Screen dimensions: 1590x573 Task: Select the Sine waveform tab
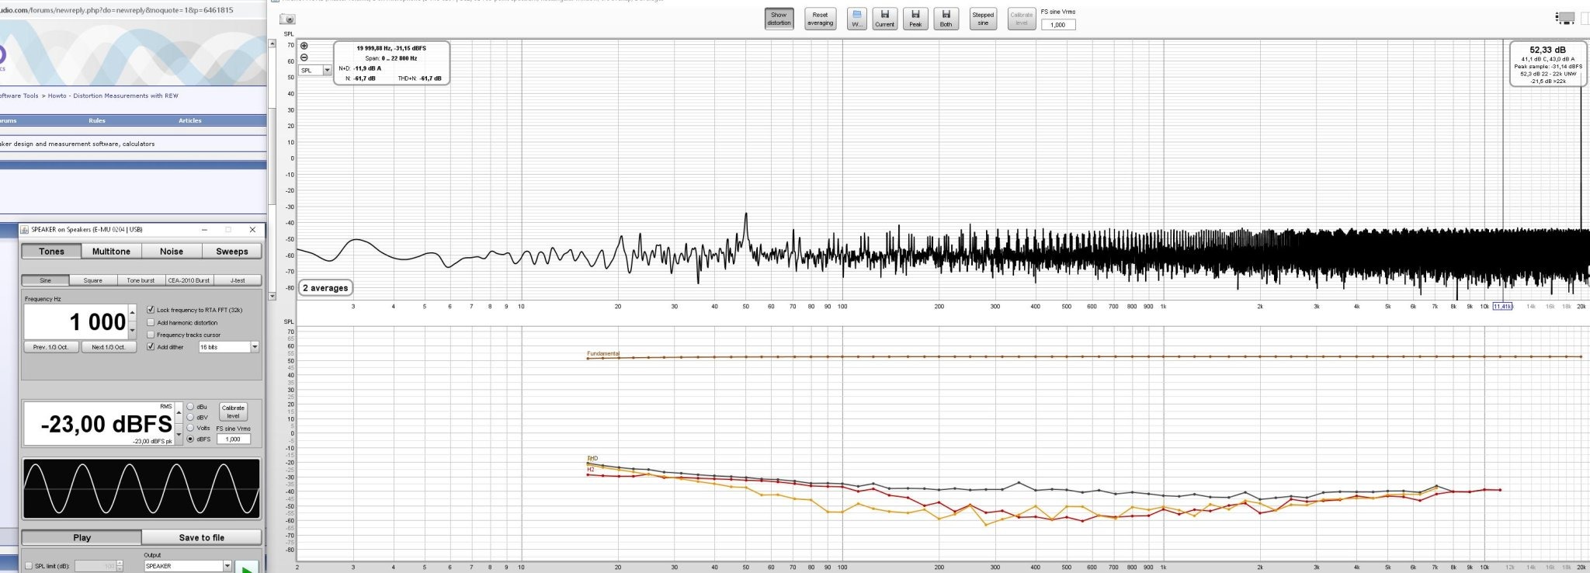pyautogui.click(x=45, y=280)
